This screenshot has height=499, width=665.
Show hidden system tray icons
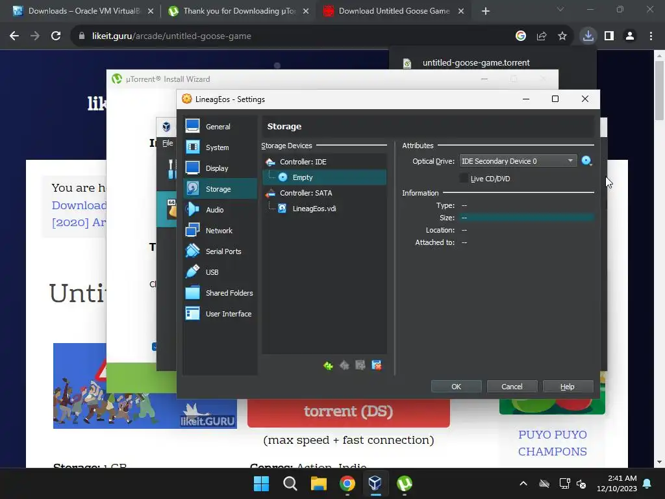pos(523,483)
